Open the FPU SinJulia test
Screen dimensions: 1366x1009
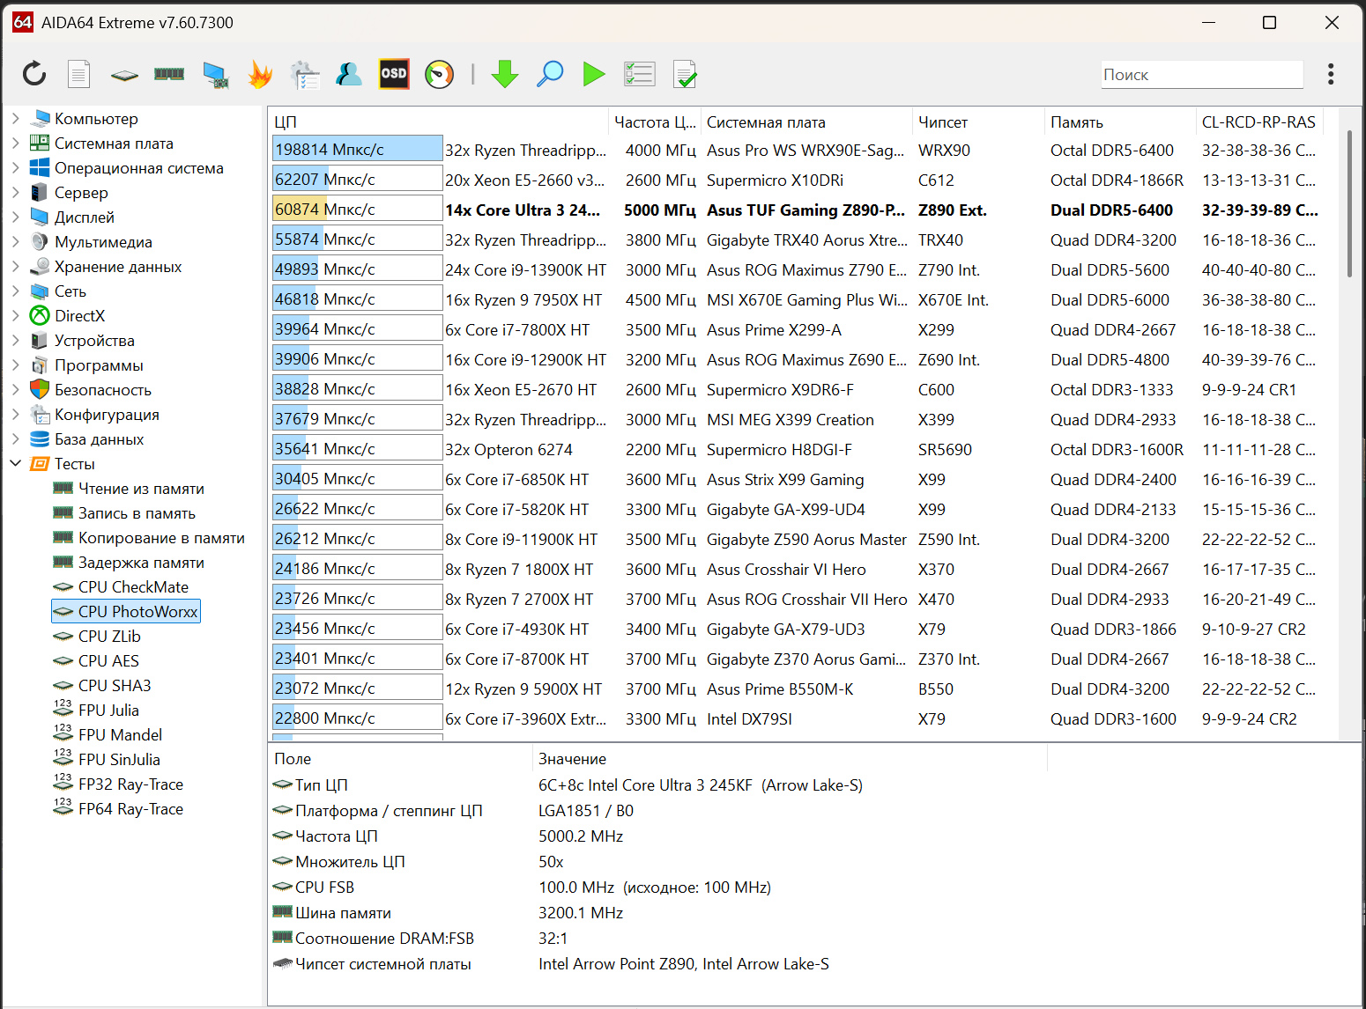pos(119,759)
